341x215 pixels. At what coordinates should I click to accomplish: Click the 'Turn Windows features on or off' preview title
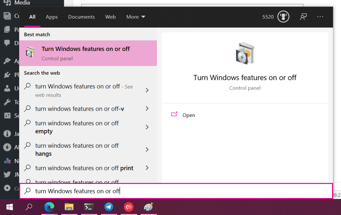click(245, 78)
